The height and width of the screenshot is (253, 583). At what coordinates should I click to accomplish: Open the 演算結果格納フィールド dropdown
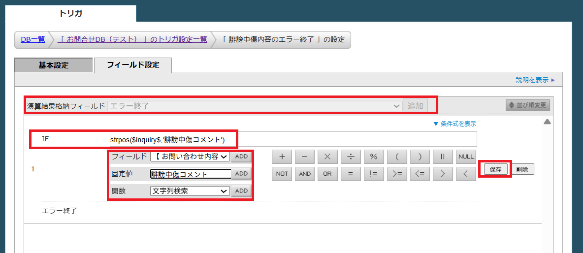point(255,105)
